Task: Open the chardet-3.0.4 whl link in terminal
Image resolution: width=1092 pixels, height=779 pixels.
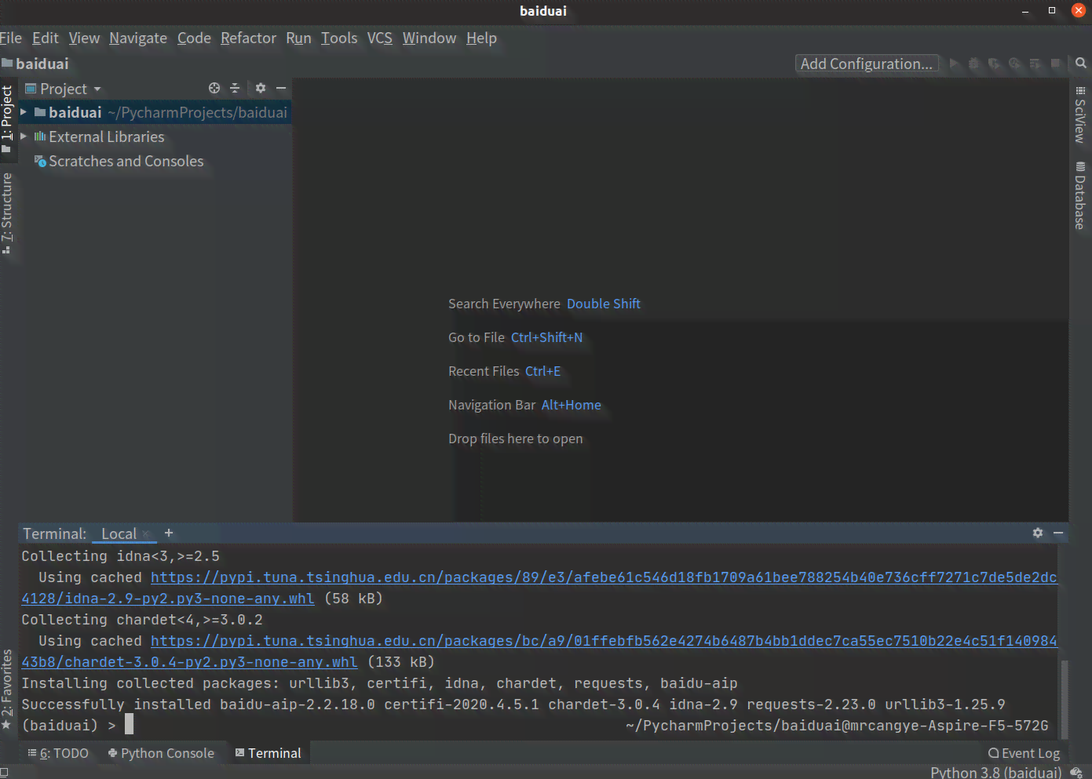Action: (189, 662)
